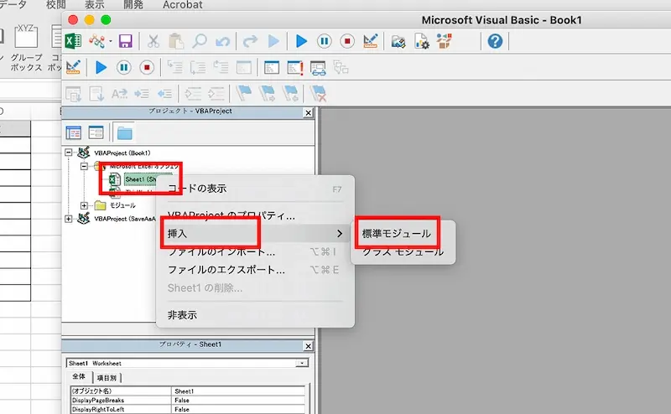
Task: Clear All Bookmarks flag icon with red X
Action: click(318, 93)
